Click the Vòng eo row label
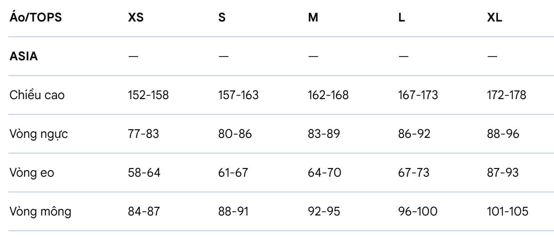 pyautogui.click(x=32, y=173)
